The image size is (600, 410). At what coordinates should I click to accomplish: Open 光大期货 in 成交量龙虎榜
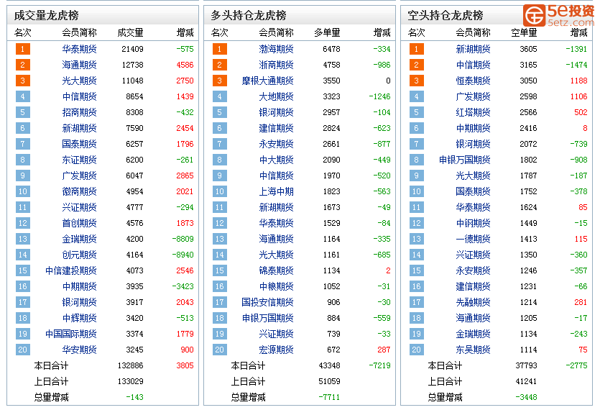pos(79,81)
